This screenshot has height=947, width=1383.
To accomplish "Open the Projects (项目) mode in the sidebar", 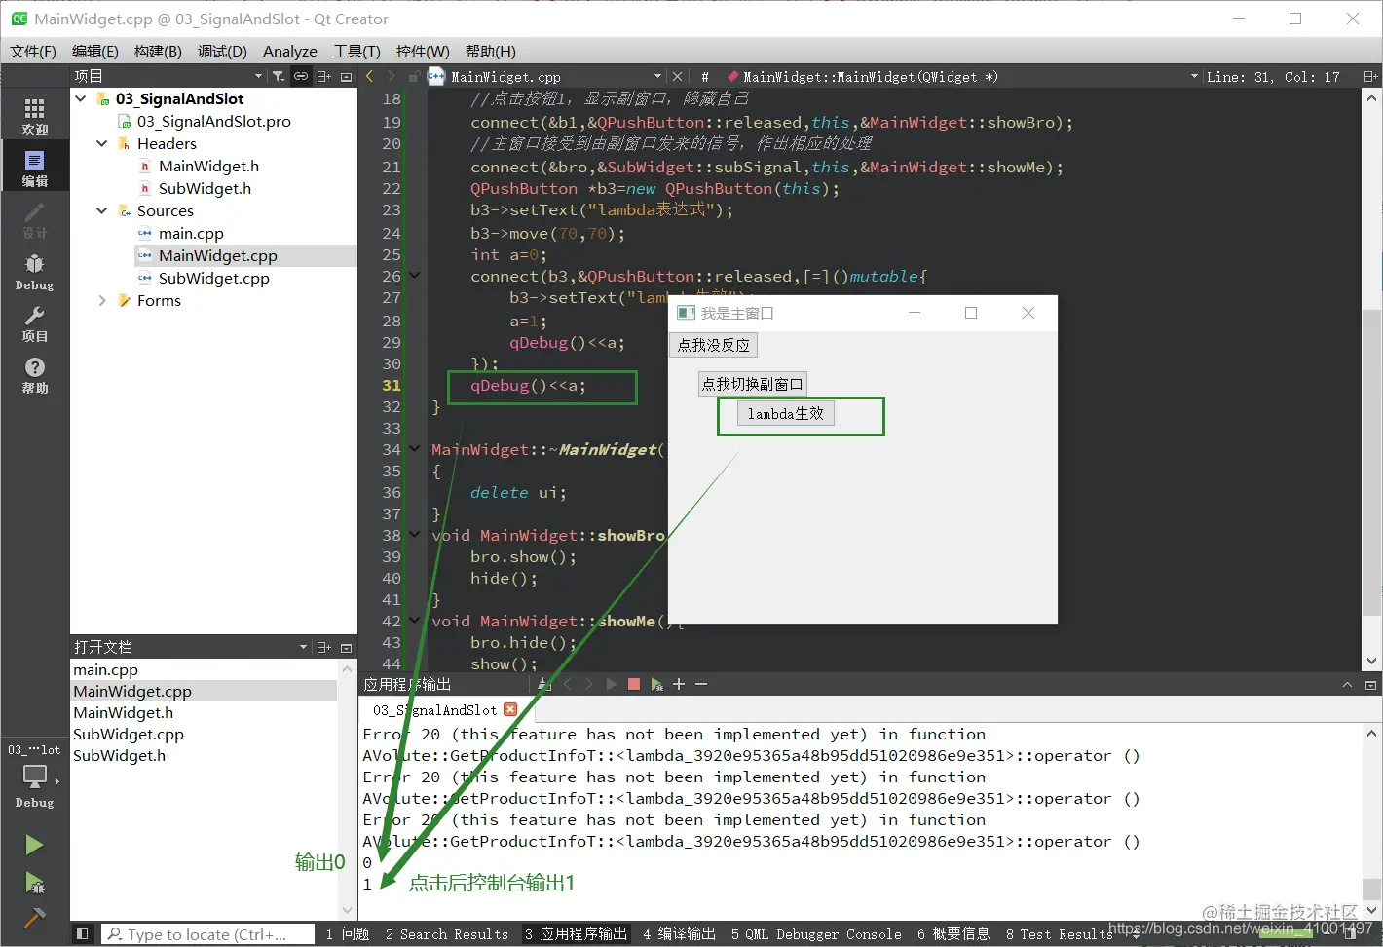I will (34, 323).
